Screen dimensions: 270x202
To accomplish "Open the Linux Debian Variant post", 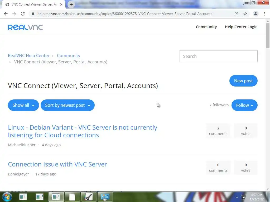I will tap(83, 131).
